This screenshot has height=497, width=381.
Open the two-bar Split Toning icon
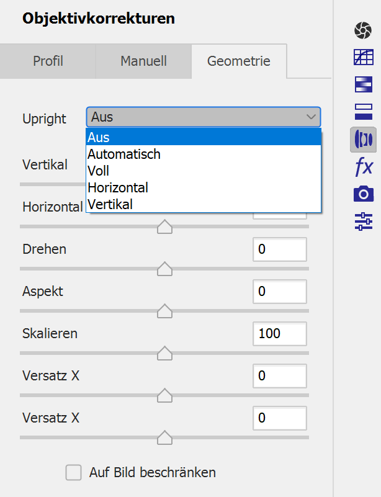362,112
